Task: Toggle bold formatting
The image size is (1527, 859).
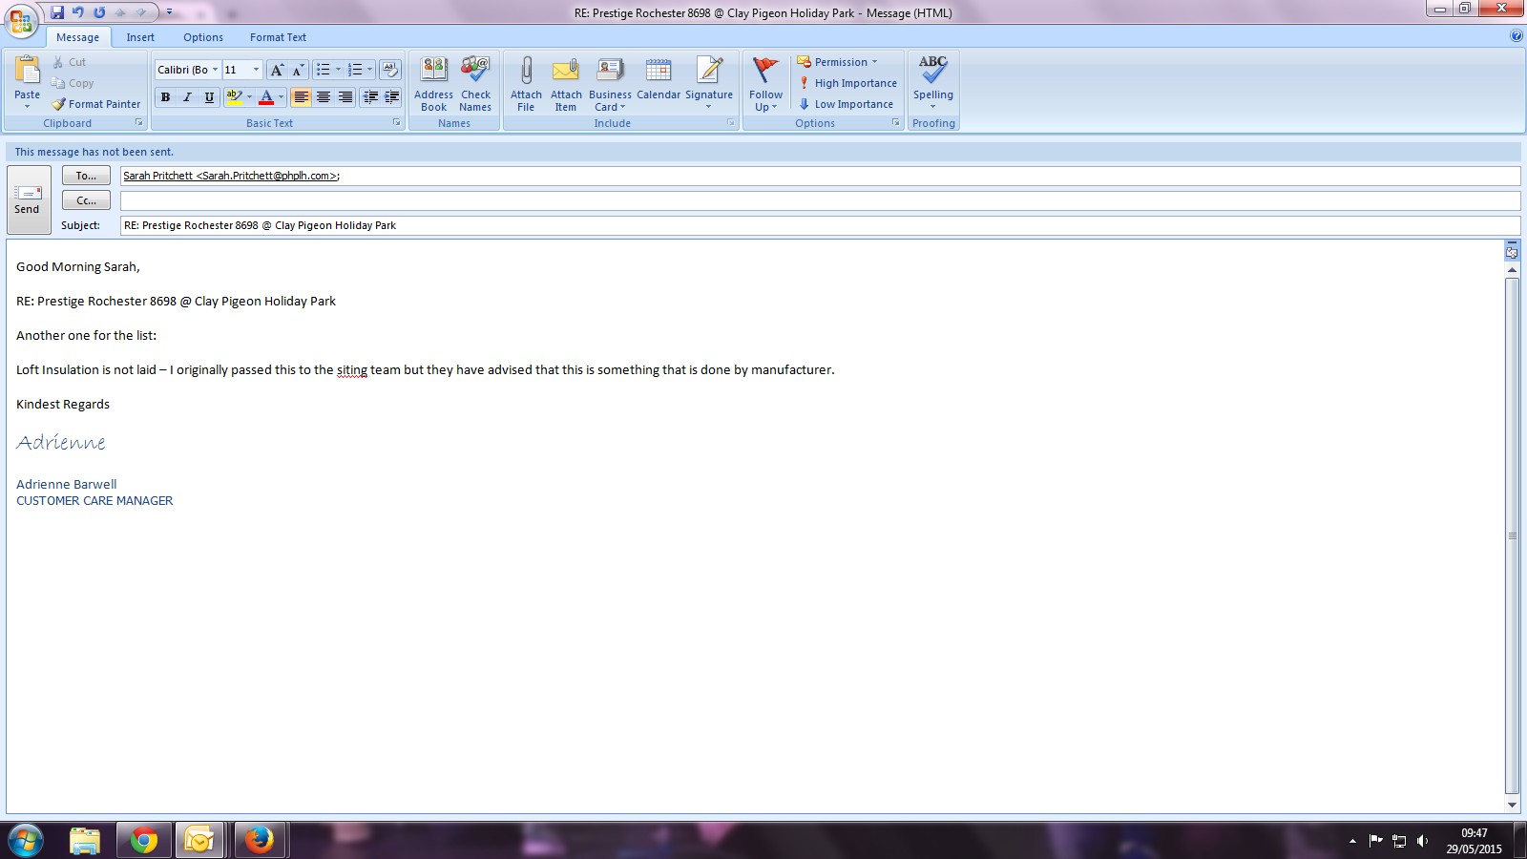Action: coord(166,97)
